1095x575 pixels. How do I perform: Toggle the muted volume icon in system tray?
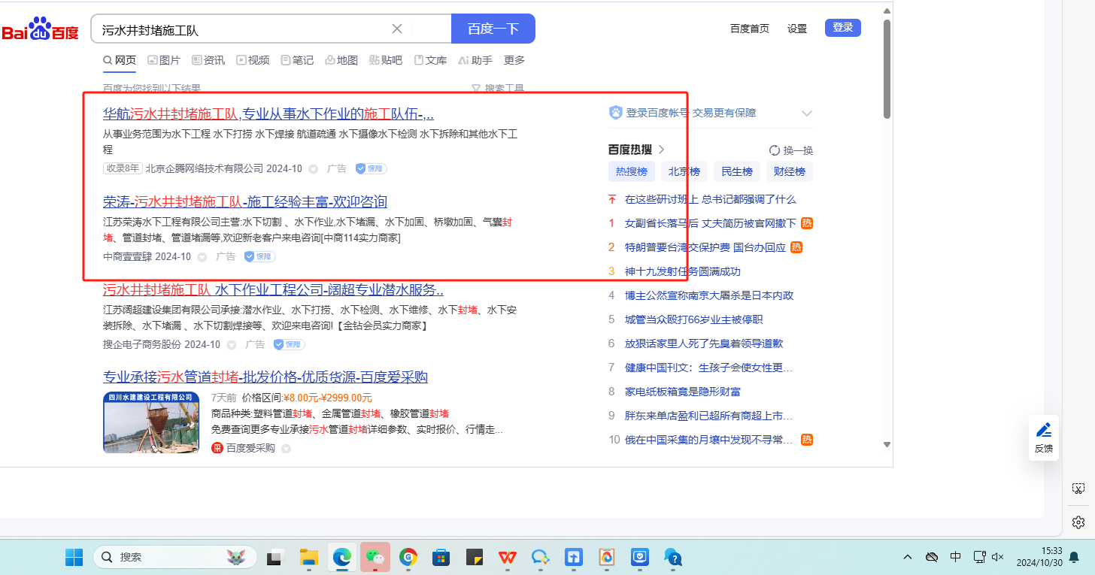998,557
